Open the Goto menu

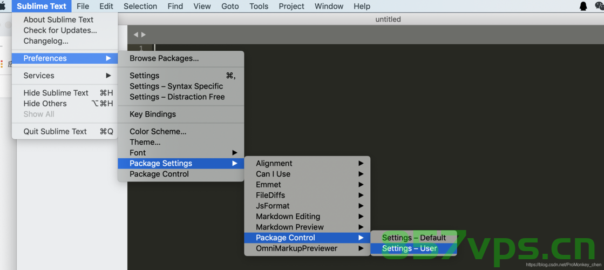point(230,6)
